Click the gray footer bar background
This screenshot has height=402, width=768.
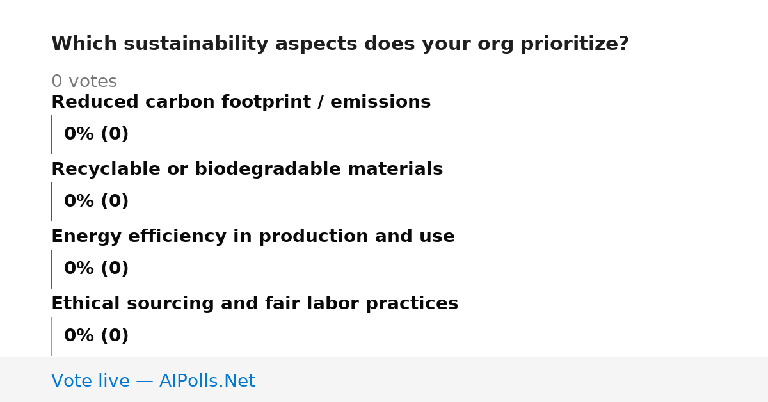(x=512, y=380)
